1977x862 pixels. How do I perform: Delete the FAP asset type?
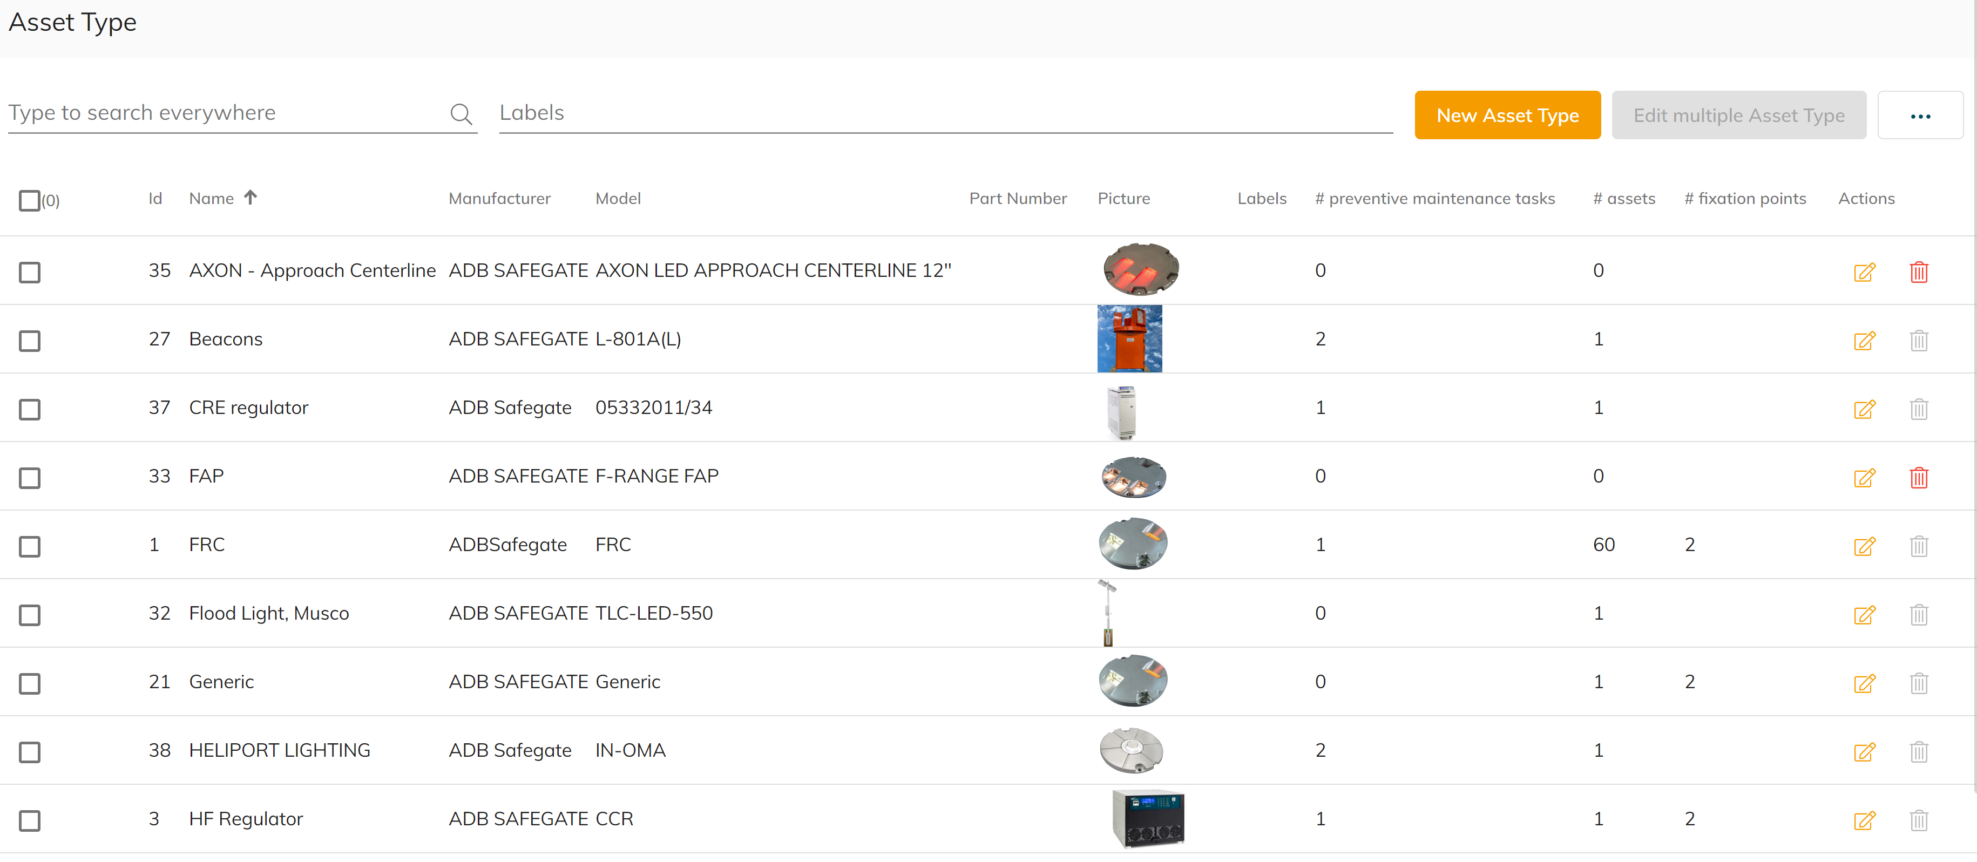[1918, 478]
